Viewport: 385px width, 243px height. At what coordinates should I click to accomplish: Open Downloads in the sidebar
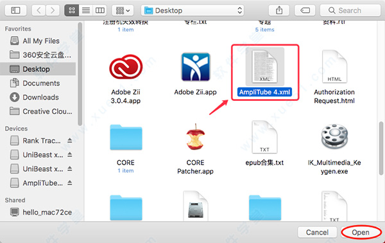38,97
